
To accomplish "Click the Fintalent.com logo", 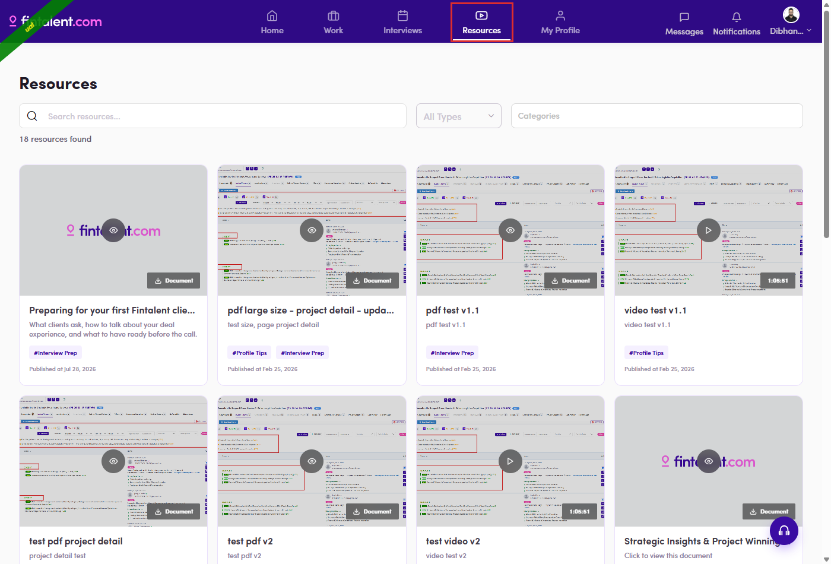I will point(56,22).
